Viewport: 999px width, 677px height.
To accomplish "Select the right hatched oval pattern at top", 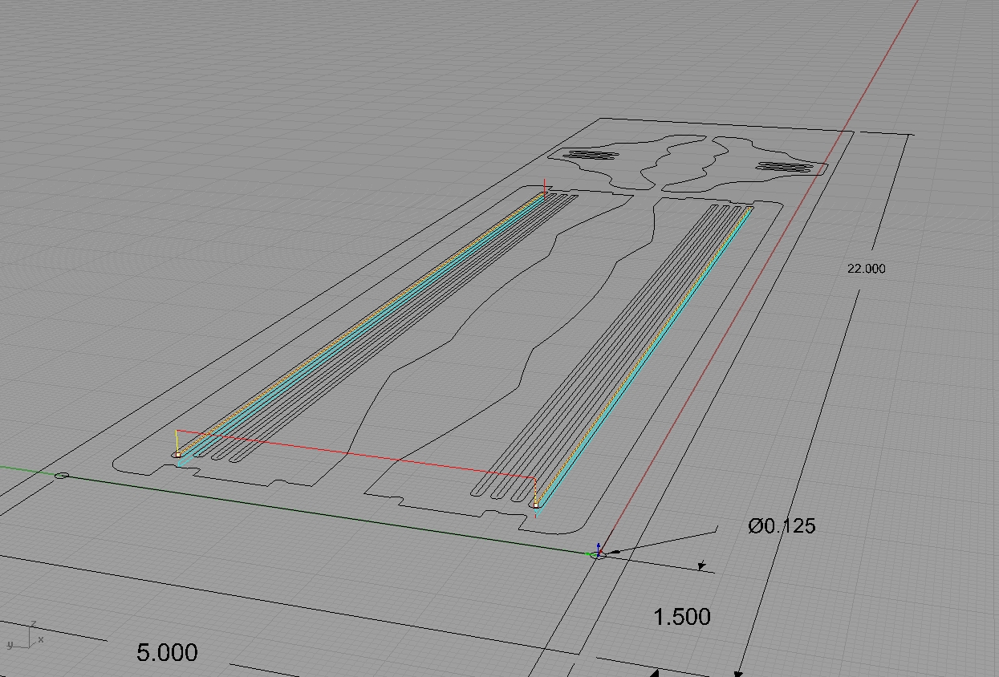I will coord(784,168).
